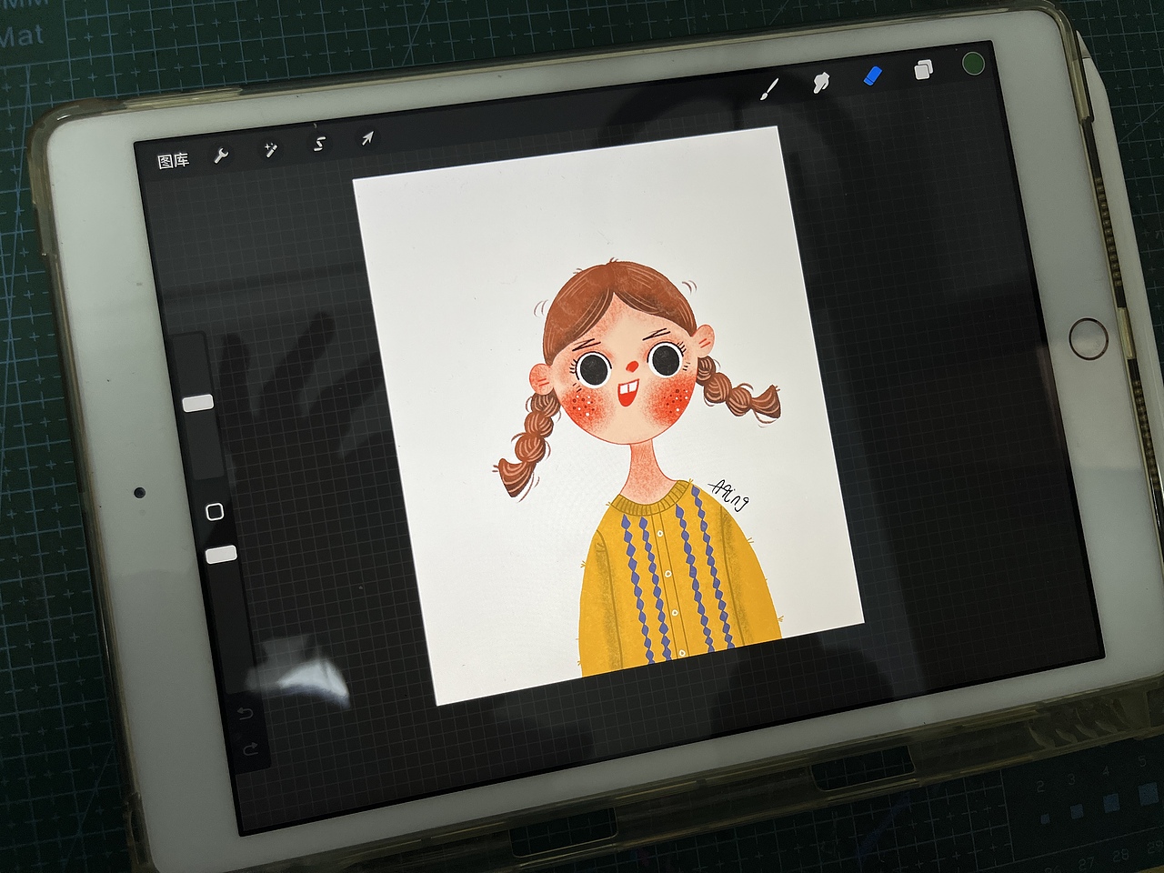The image size is (1164, 873).
Task: Activate the Transform arrow tool
Action: (x=366, y=138)
